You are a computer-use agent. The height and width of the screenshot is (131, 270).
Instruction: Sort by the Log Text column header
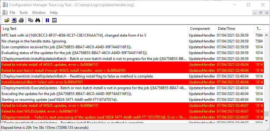click(x=94, y=29)
